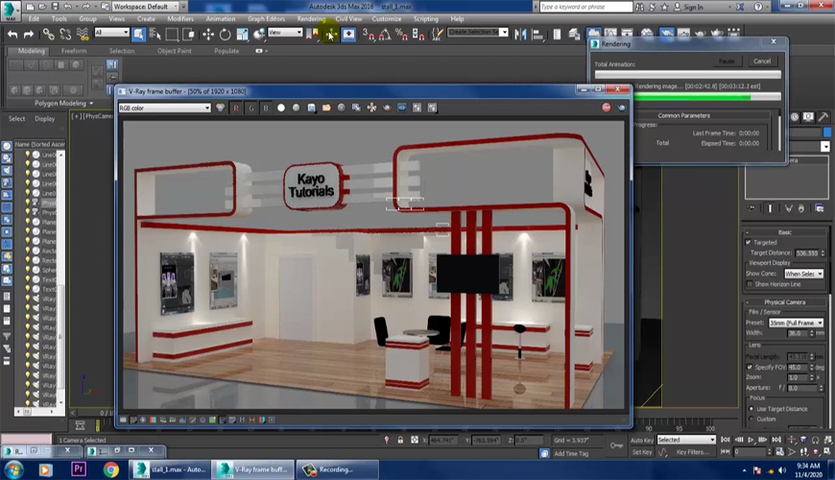Open the All selection filter dropdown
Viewport: 835px width, 480px height.
click(x=112, y=33)
